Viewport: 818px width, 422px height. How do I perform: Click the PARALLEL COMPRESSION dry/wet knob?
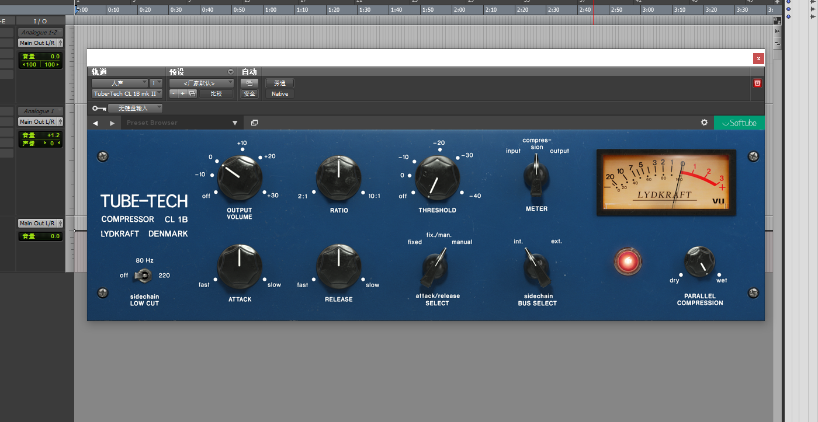point(699,261)
